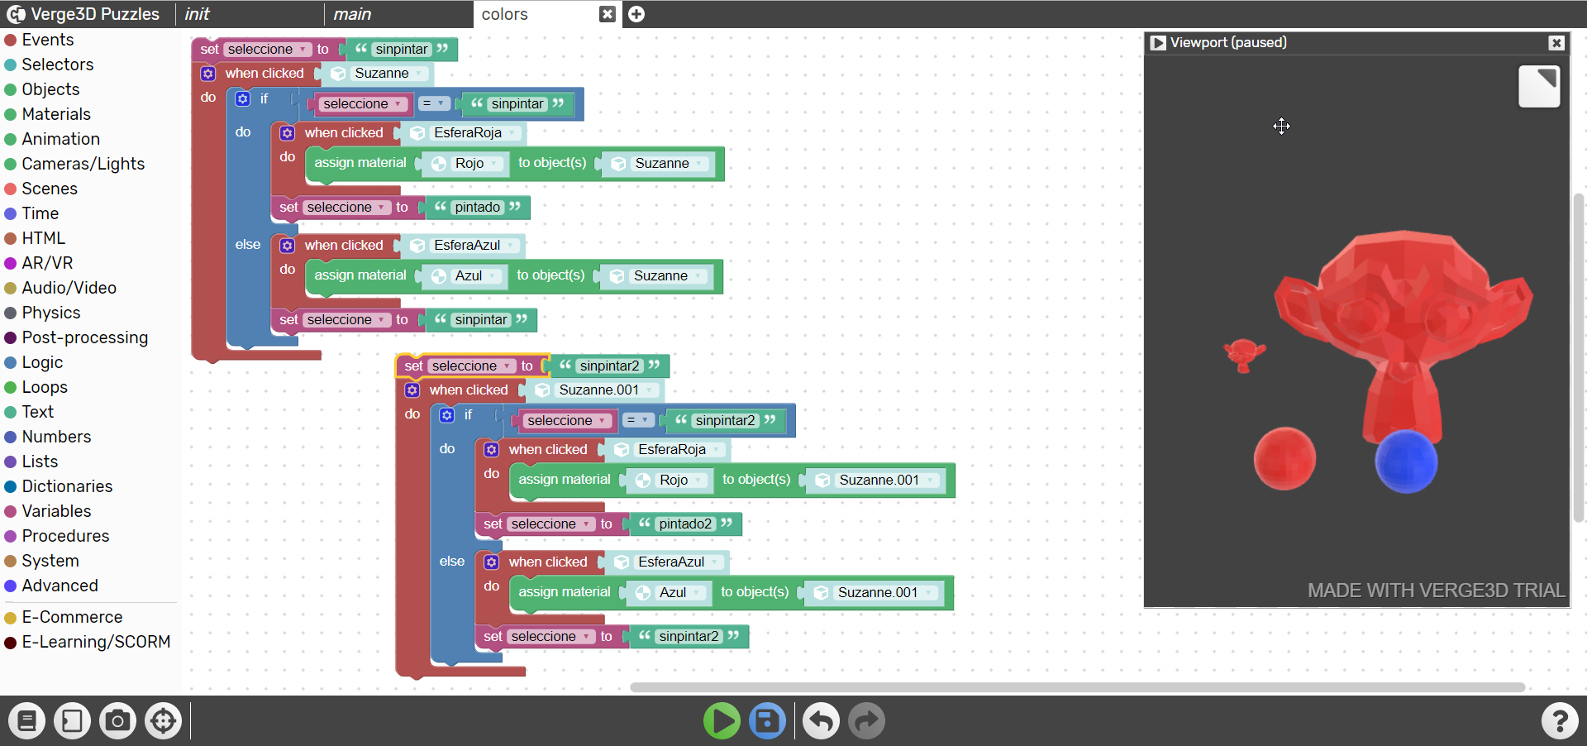Open equals operator dropdown in first if block
Image resolution: width=1587 pixels, height=746 pixels.
pos(433,104)
